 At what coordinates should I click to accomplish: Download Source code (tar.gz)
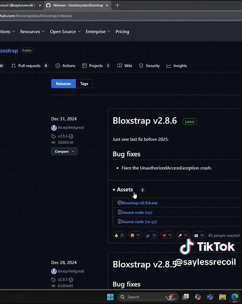[x=139, y=221]
